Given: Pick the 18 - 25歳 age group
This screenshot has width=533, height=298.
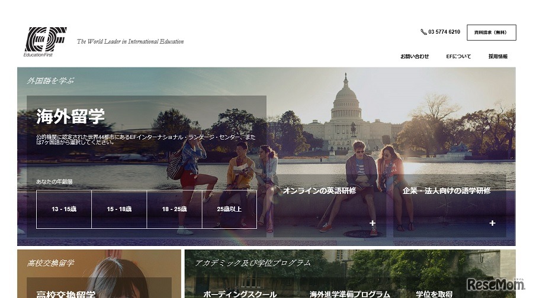Looking at the screenshot, I should 174,209.
